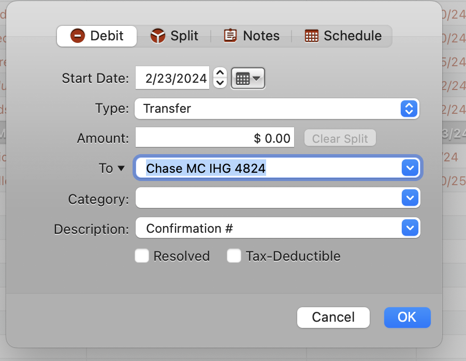This screenshot has height=361, width=466.
Task: Decrease the start date with the down stepper arrow
Action: (220, 83)
